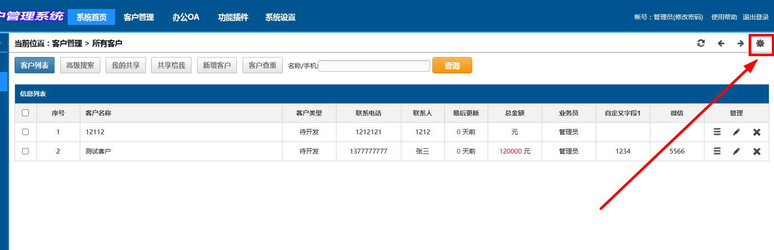Click the refresh icon in breadcrumb bar

[x=701, y=43]
